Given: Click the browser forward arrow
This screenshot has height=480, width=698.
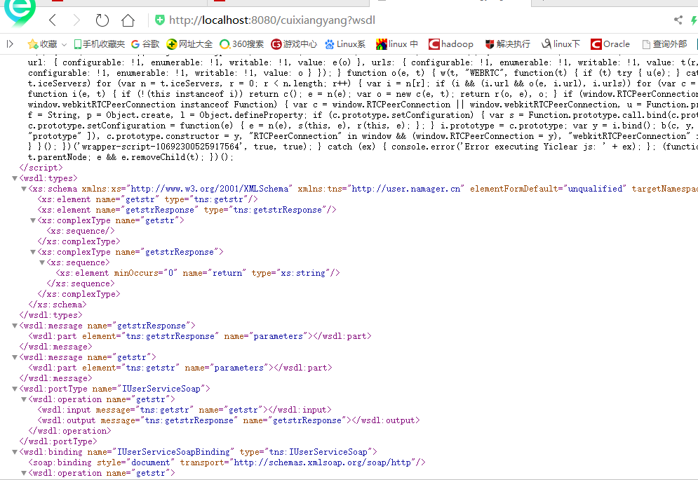Looking at the screenshot, I should 76,20.
